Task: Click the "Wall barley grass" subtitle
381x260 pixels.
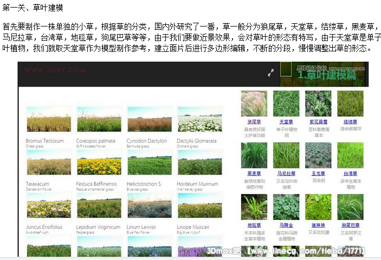Action: pyautogui.click(x=190, y=190)
